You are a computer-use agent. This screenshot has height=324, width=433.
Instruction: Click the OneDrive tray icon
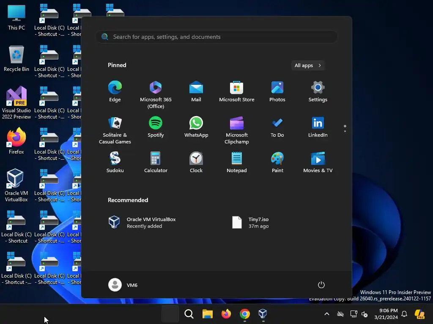tap(340, 314)
